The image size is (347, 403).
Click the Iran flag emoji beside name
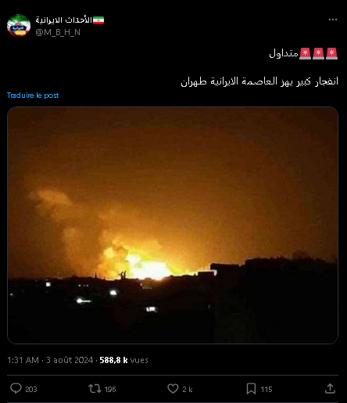pyautogui.click(x=98, y=20)
